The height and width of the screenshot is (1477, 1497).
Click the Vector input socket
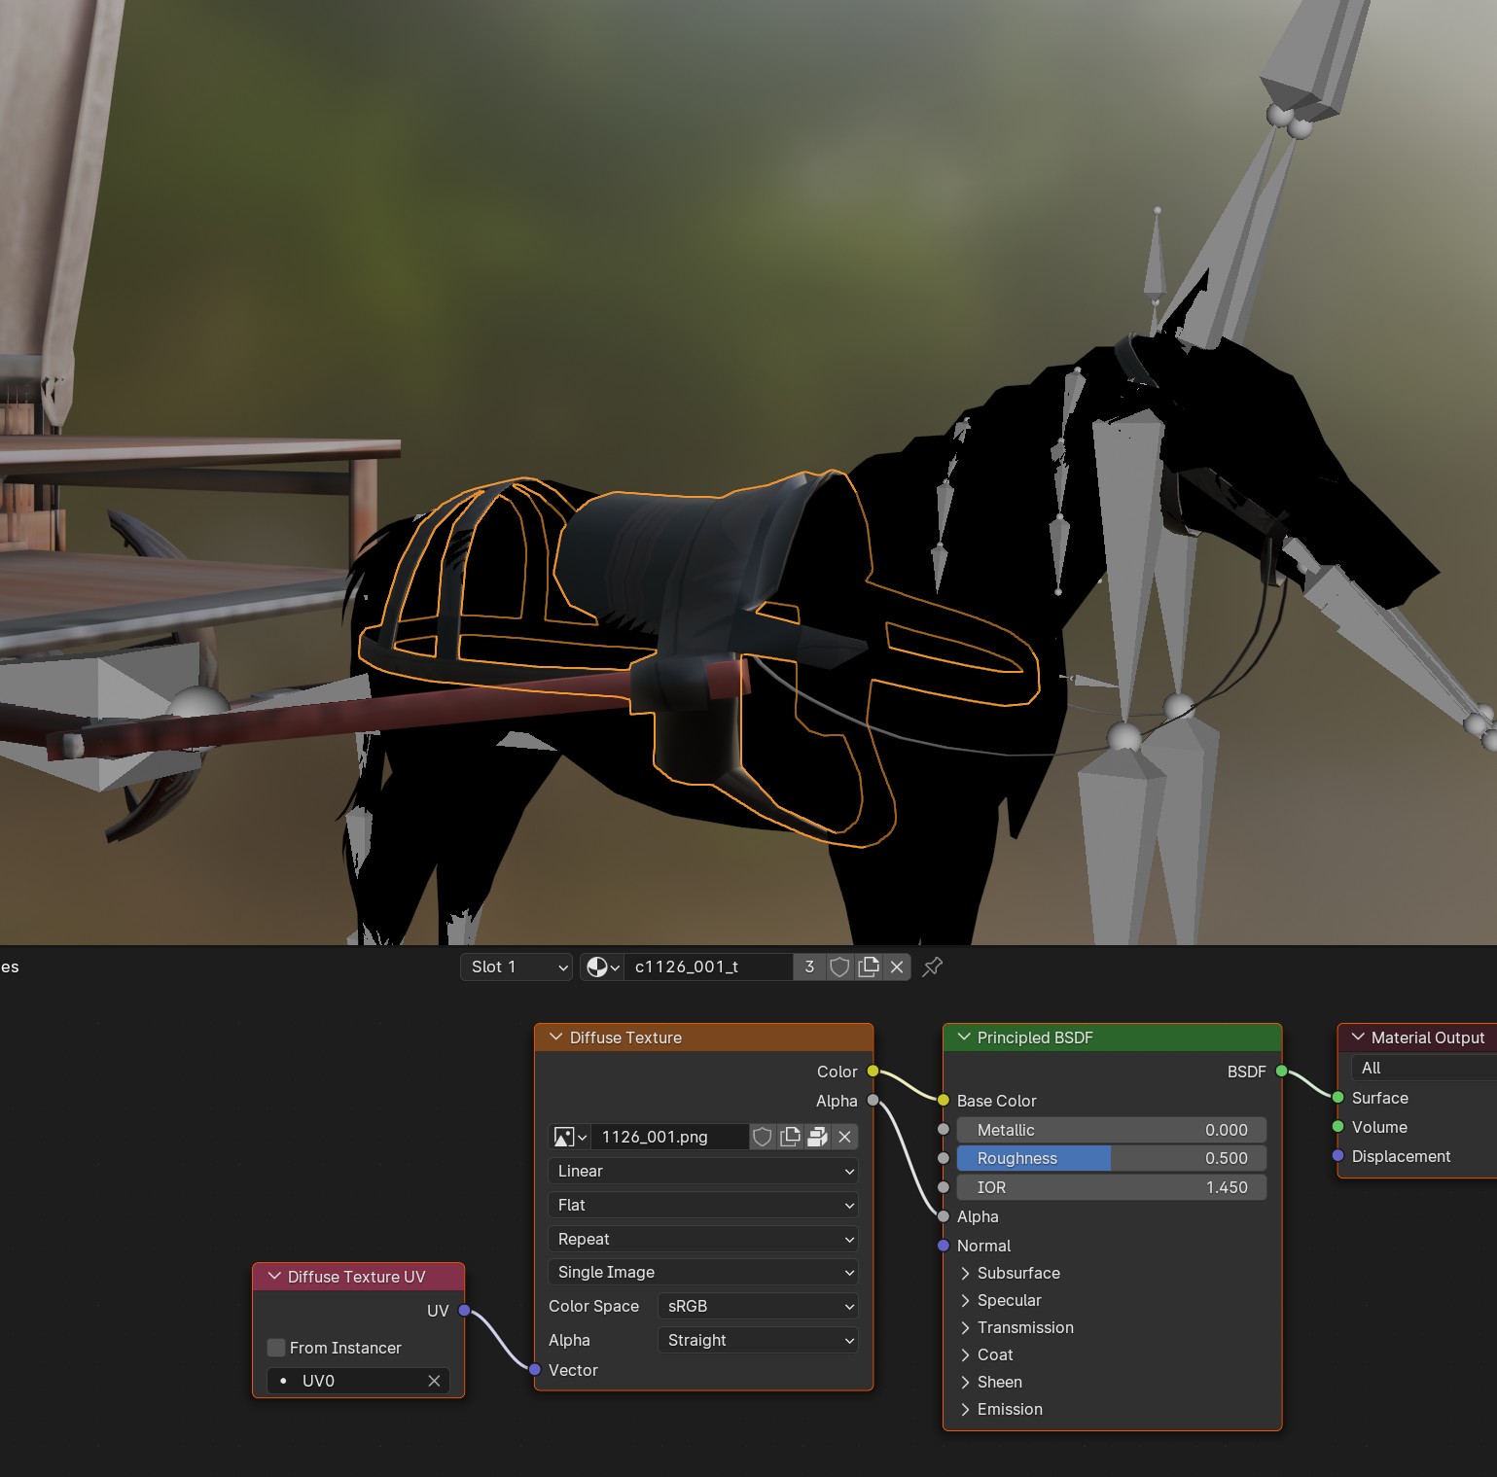pos(534,1370)
